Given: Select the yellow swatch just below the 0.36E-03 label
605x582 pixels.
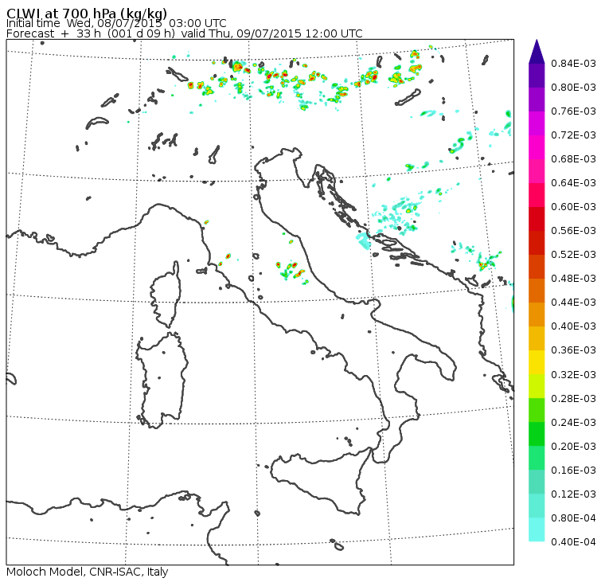Looking at the screenshot, I should (537, 362).
